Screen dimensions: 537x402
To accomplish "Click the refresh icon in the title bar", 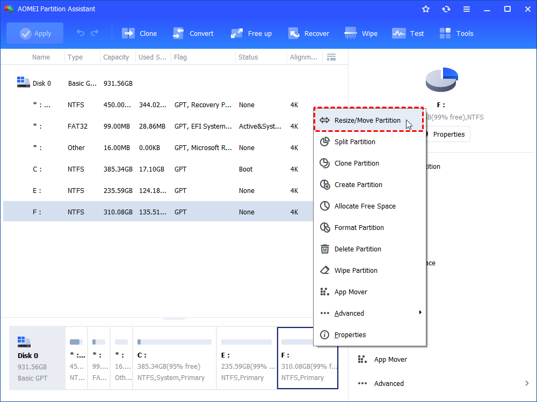I will point(446,9).
